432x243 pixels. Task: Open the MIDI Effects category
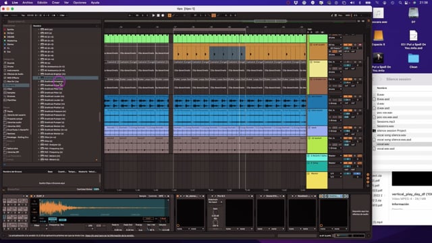[13, 78]
